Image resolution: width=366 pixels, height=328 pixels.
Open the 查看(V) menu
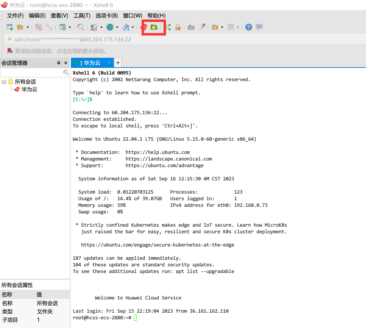click(x=59, y=16)
